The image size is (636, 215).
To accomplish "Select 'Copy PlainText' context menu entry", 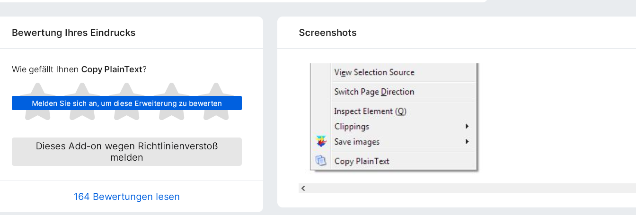I will [x=362, y=161].
